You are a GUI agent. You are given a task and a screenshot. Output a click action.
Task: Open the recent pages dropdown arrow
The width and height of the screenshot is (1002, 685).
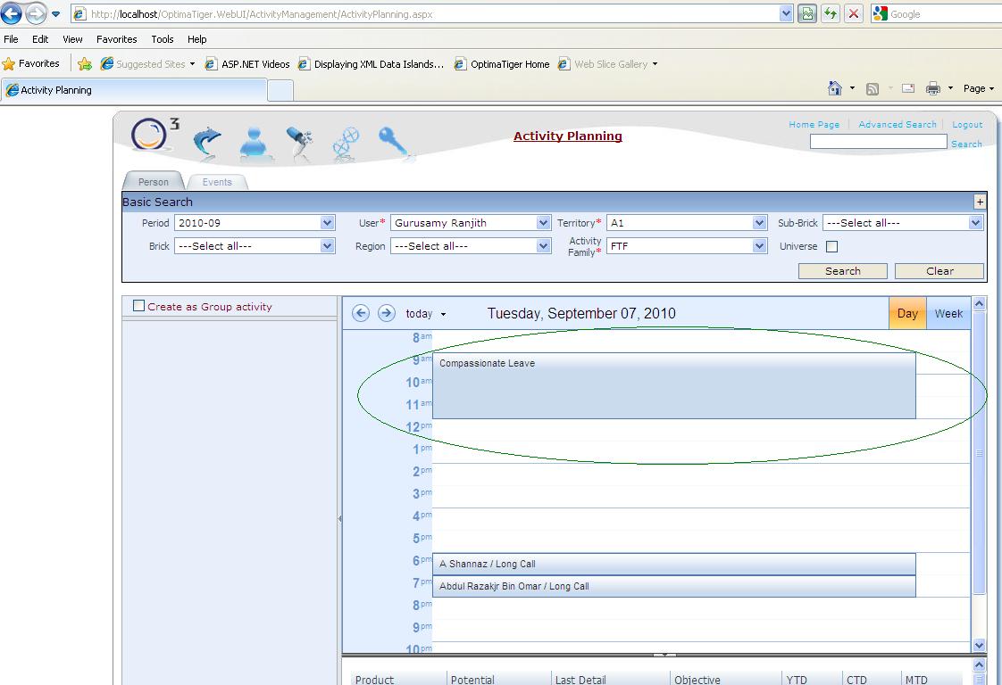pos(55,14)
